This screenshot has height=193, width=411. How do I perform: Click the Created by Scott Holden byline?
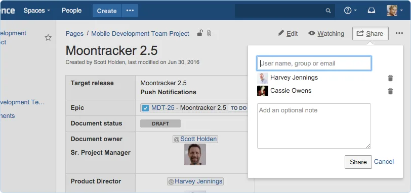click(133, 62)
